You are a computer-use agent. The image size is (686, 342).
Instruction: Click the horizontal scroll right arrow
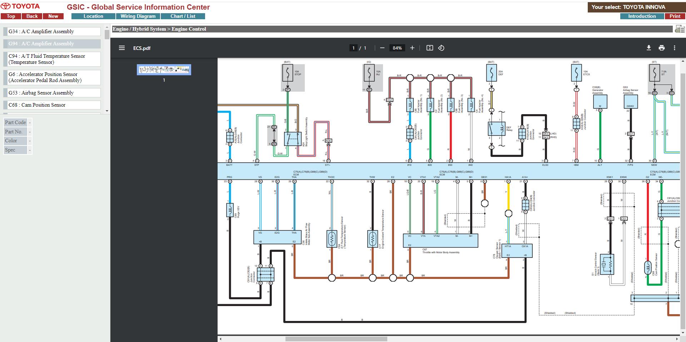click(x=677, y=339)
